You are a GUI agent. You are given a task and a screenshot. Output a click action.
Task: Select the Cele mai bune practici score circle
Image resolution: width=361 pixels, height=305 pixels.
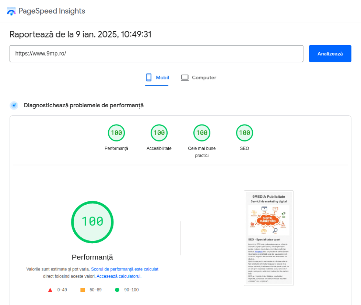coord(202,133)
